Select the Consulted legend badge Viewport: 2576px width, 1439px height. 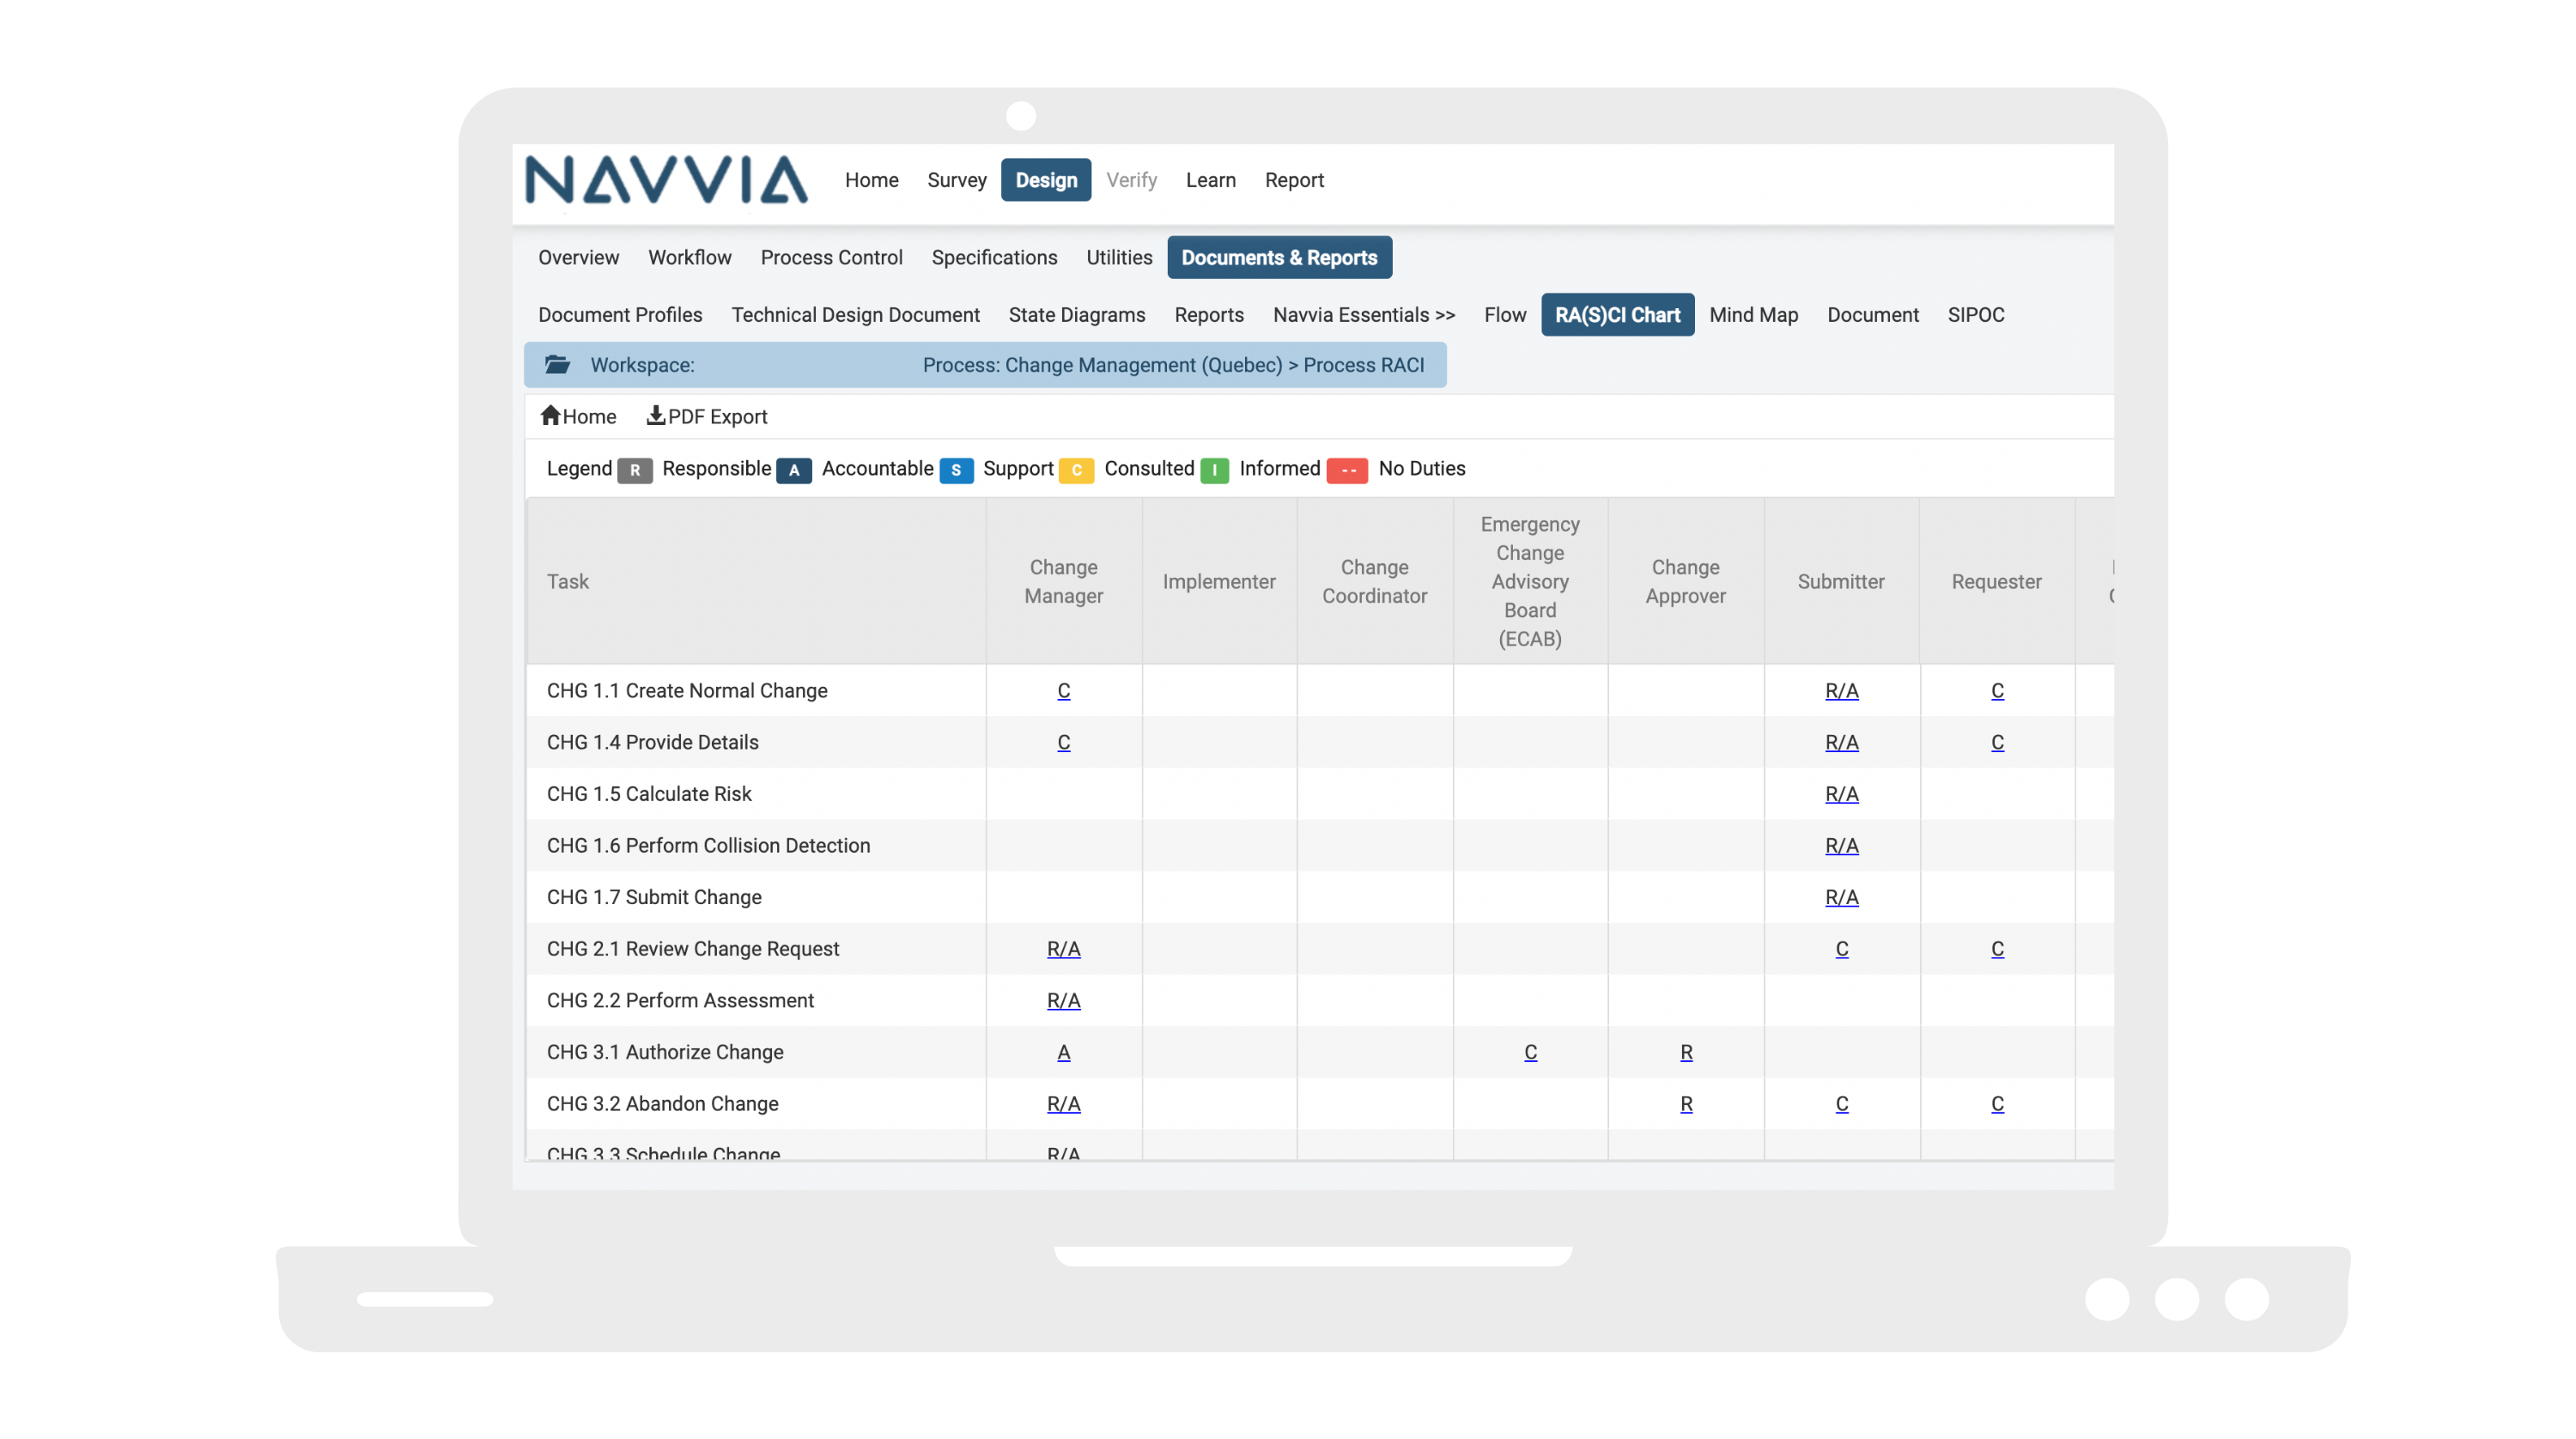click(1077, 469)
